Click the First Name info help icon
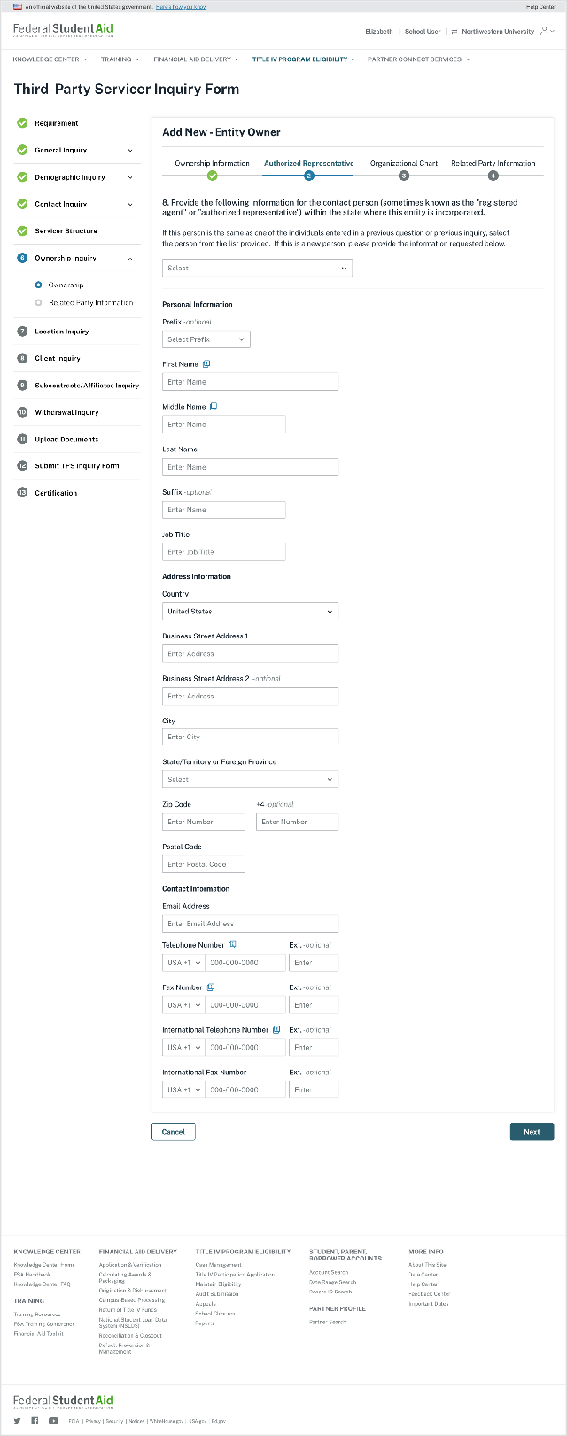Screen dimensions: 567x1436 click(x=206, y=364)
